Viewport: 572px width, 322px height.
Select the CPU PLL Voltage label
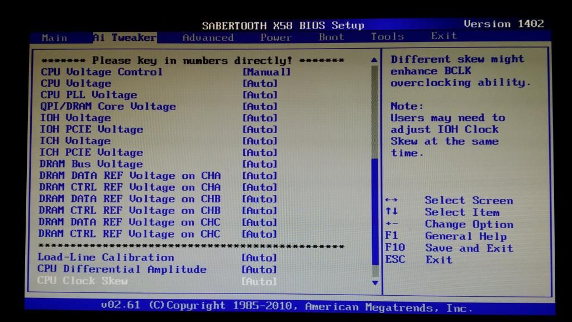pyautogui.click(x=89, y=95)
